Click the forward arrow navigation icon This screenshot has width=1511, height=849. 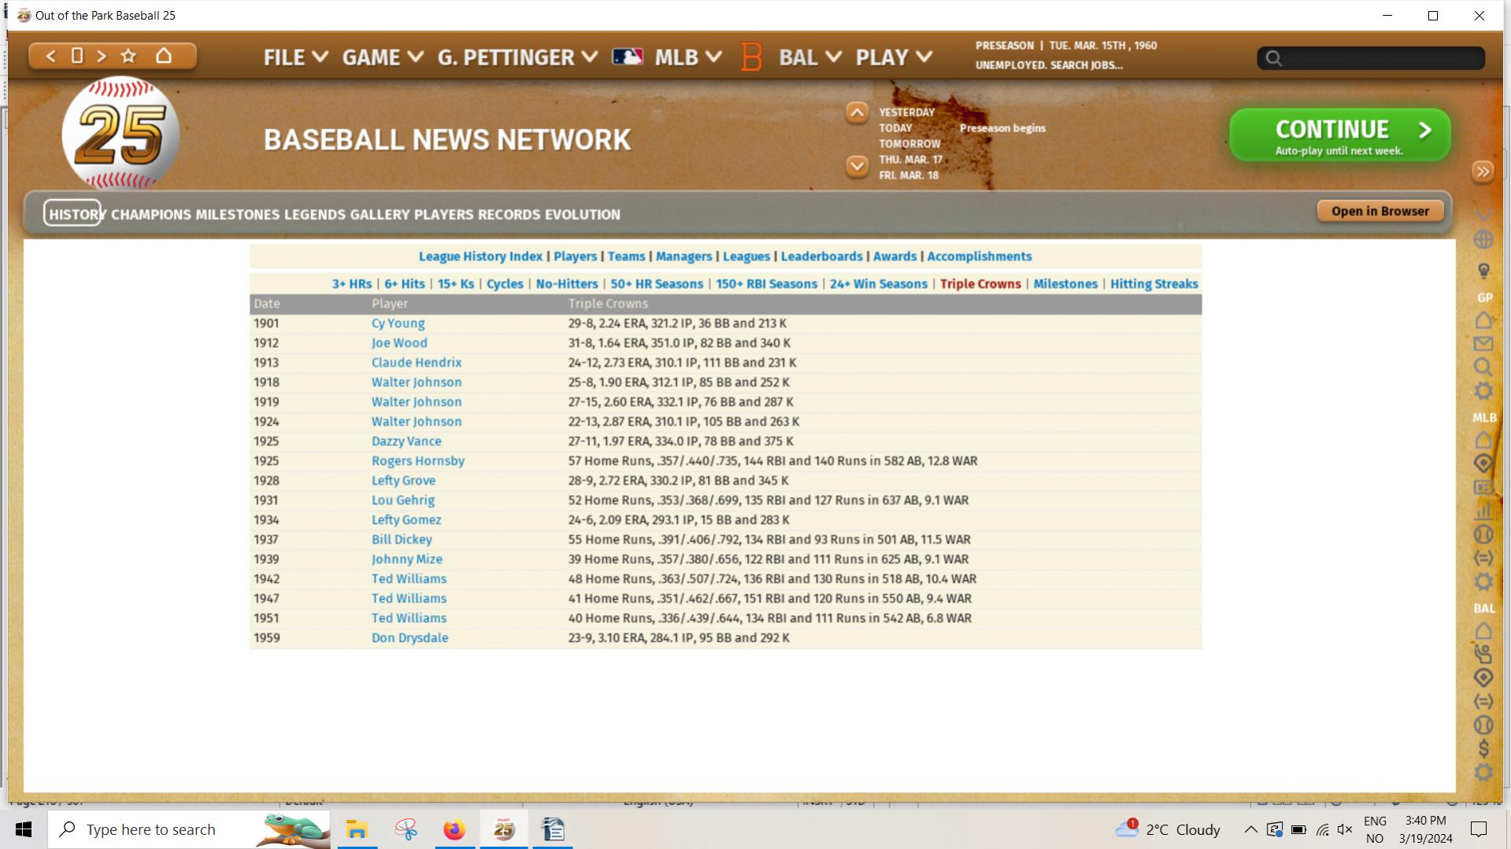pos(102,56)
